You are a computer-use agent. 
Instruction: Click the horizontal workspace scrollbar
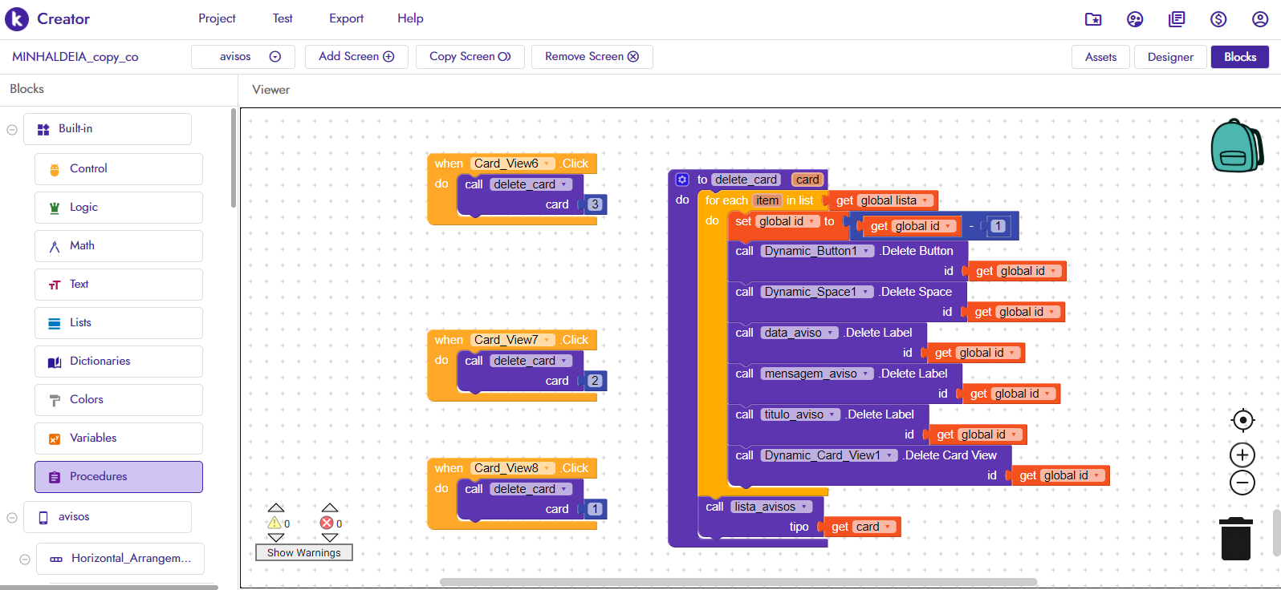point(738,582)
